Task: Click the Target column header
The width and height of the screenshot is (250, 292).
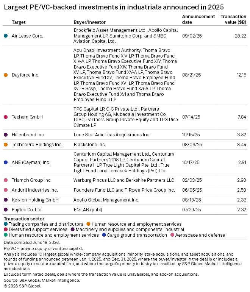Action: (19, 22)
